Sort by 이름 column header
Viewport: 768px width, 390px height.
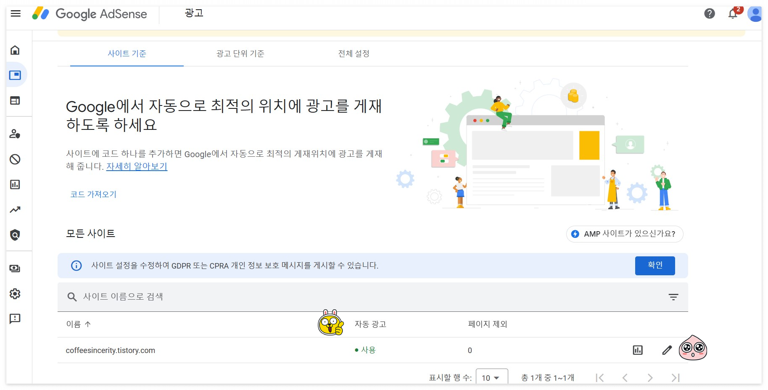pyautogui.click(x=79, y=324)
